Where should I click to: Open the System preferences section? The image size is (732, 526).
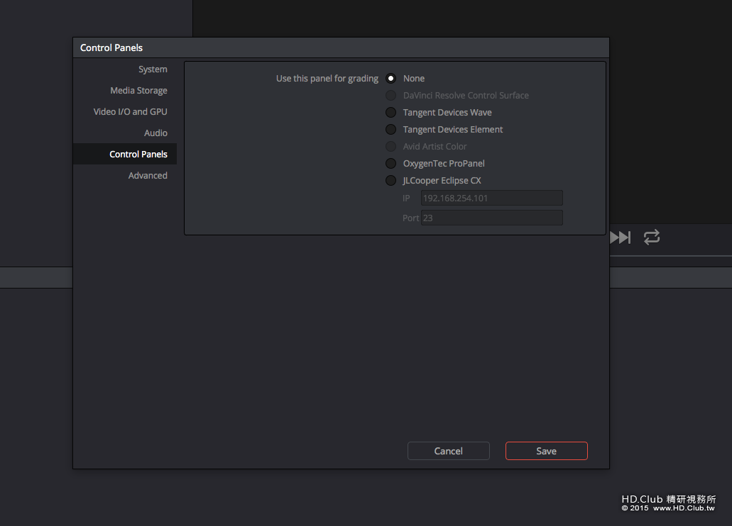click(153, 69)
